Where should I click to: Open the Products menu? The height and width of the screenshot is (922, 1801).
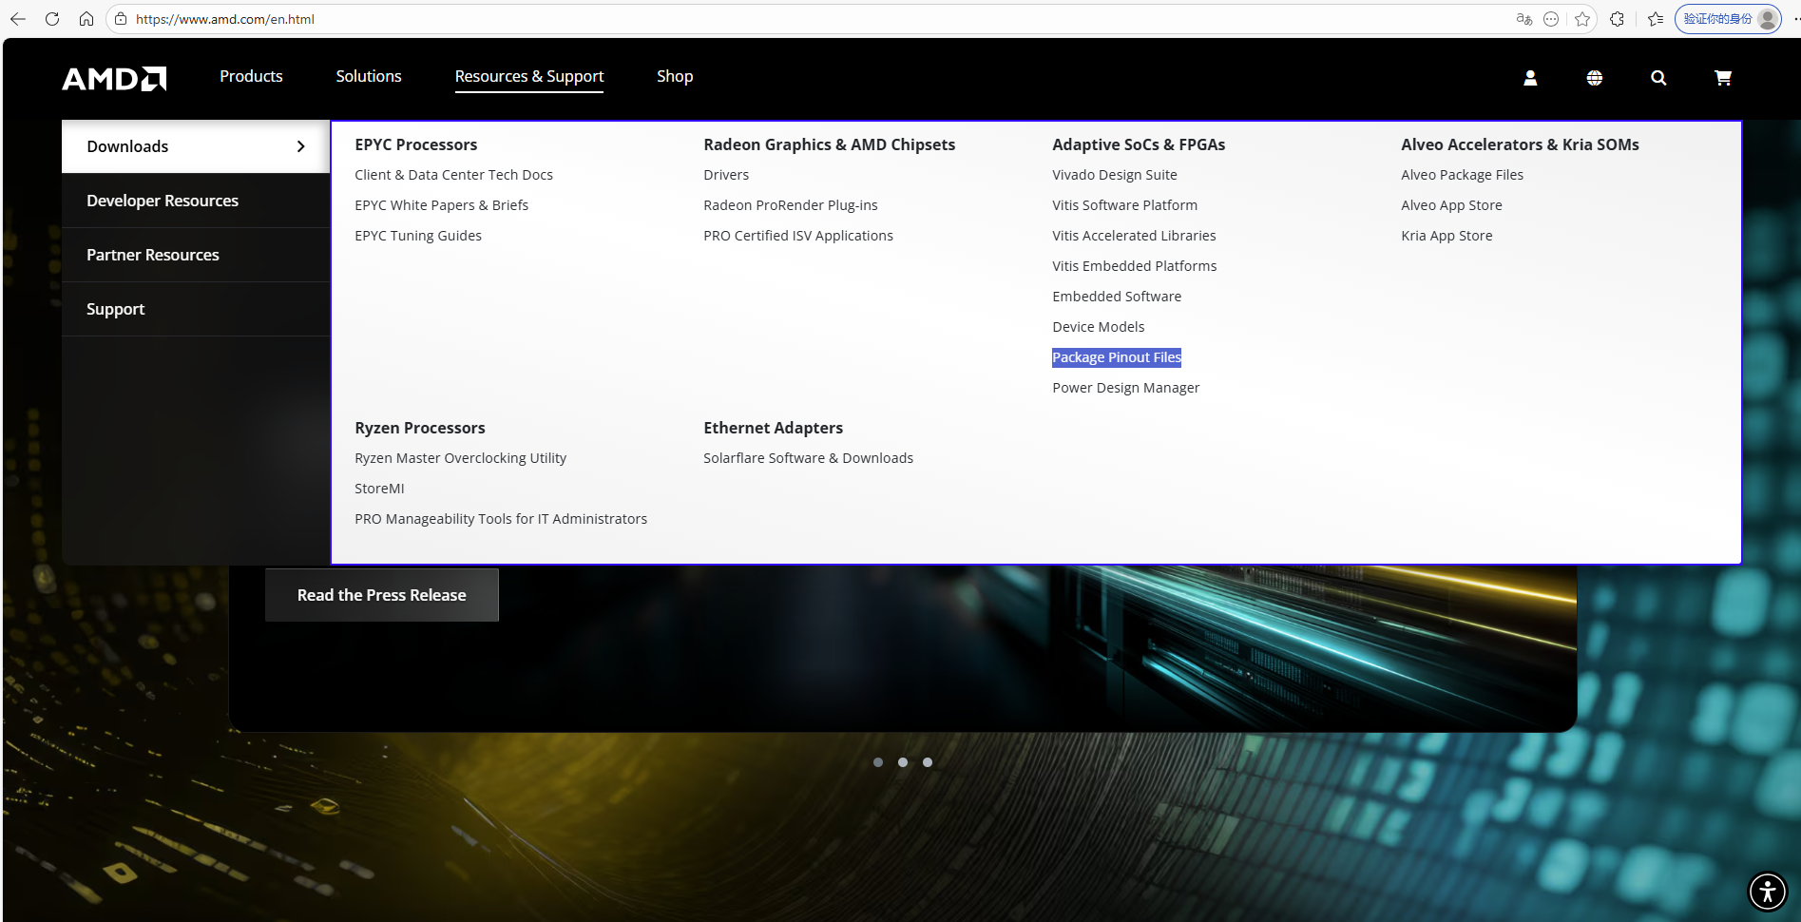point(251,76)
